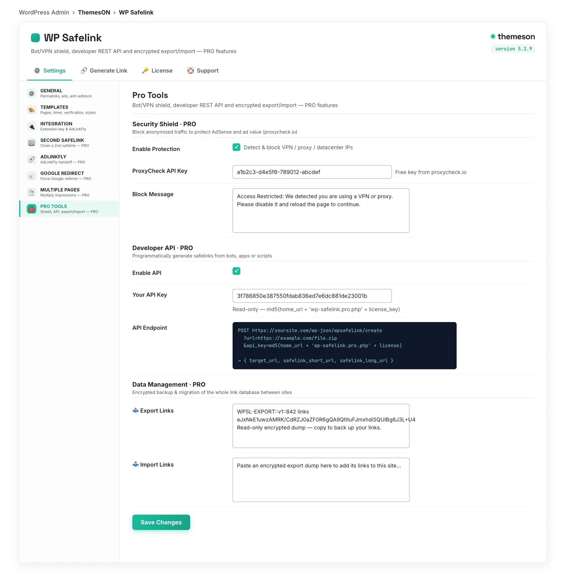Click the green WP Safelink logo square
This screenshot has height=581, width=566.
(x=35, y=38)
